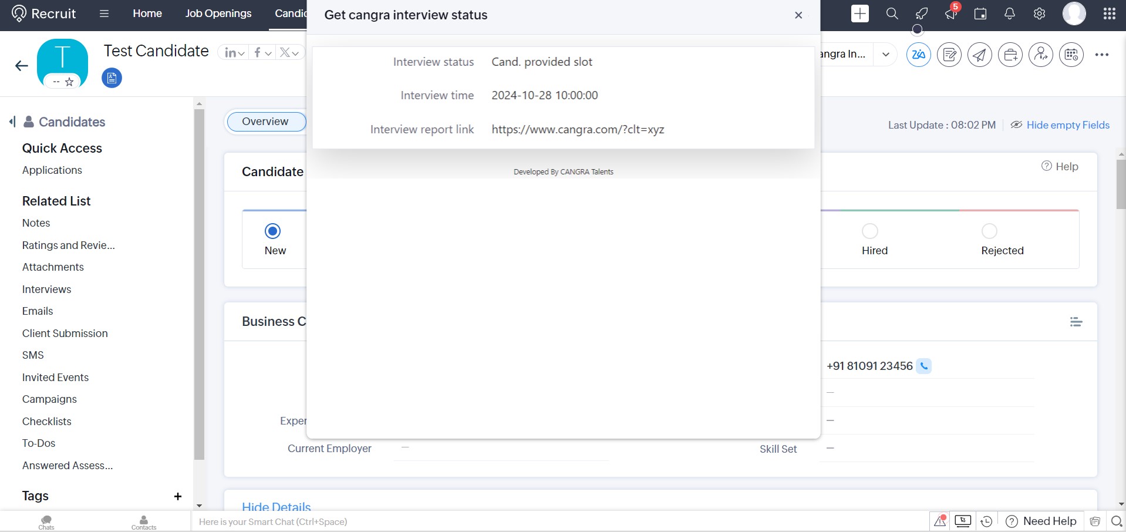Select the Overview tab
The image size is (1126, 532).
[x=265, y=122]
